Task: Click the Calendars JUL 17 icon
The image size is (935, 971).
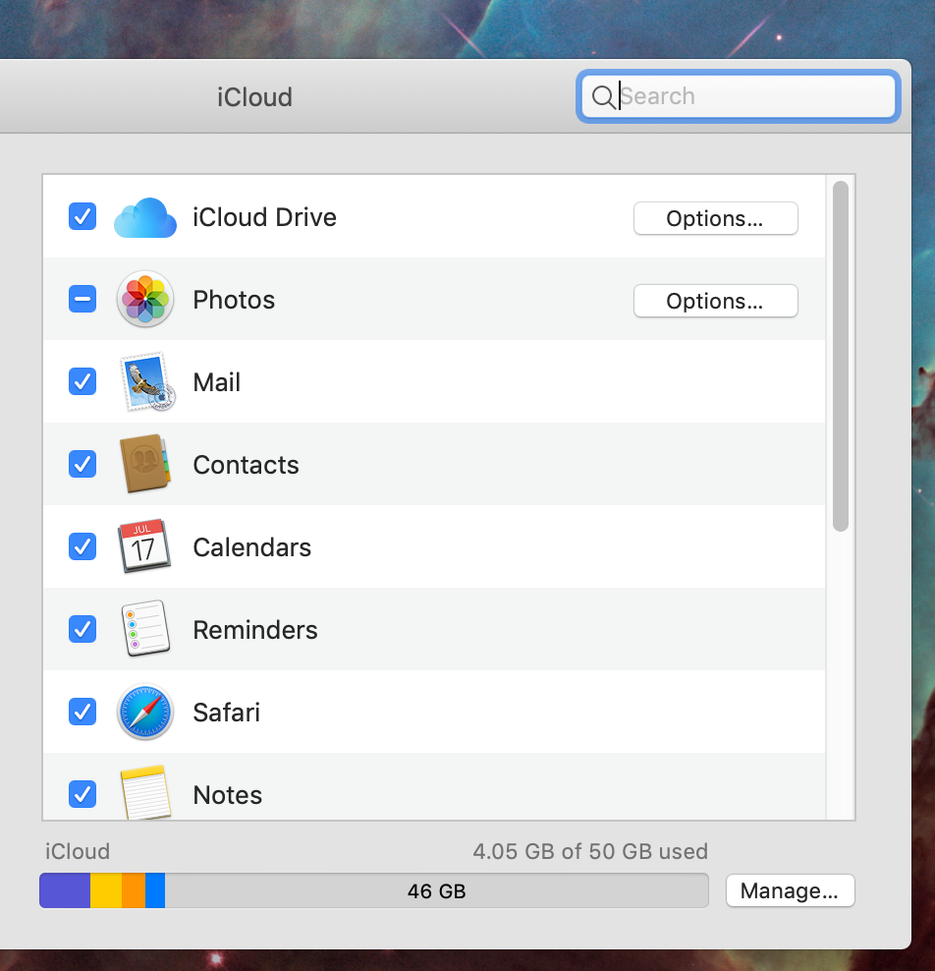Action: coord(144,546)
